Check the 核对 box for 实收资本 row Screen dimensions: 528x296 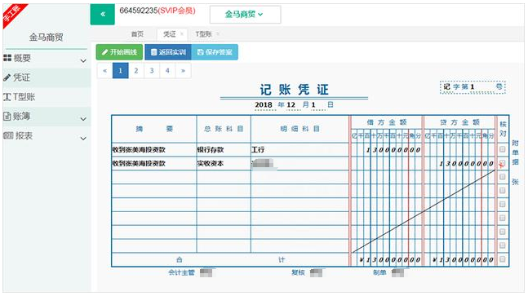502,163
